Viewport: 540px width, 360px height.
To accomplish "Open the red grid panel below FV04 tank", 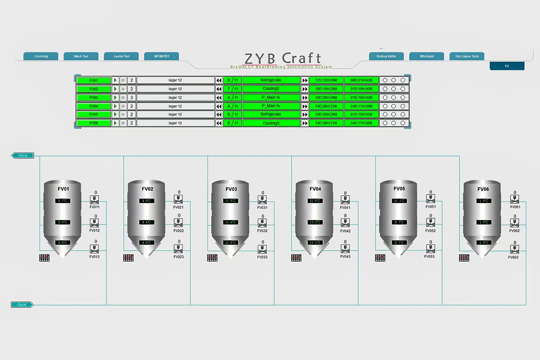I will [x=296, y=258].
